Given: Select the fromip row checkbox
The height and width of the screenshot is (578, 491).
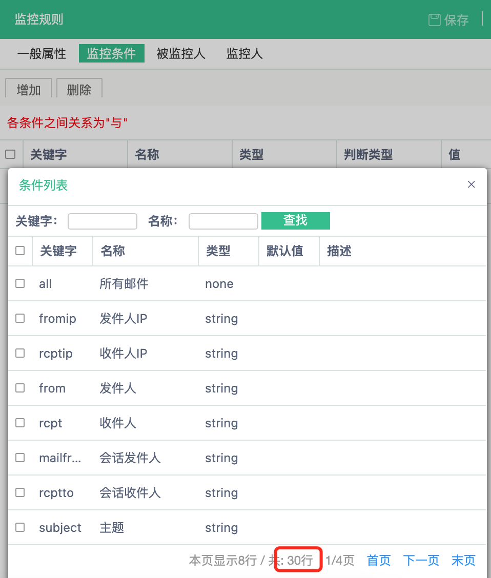Looking at the screenshot, I should (20, 318).
